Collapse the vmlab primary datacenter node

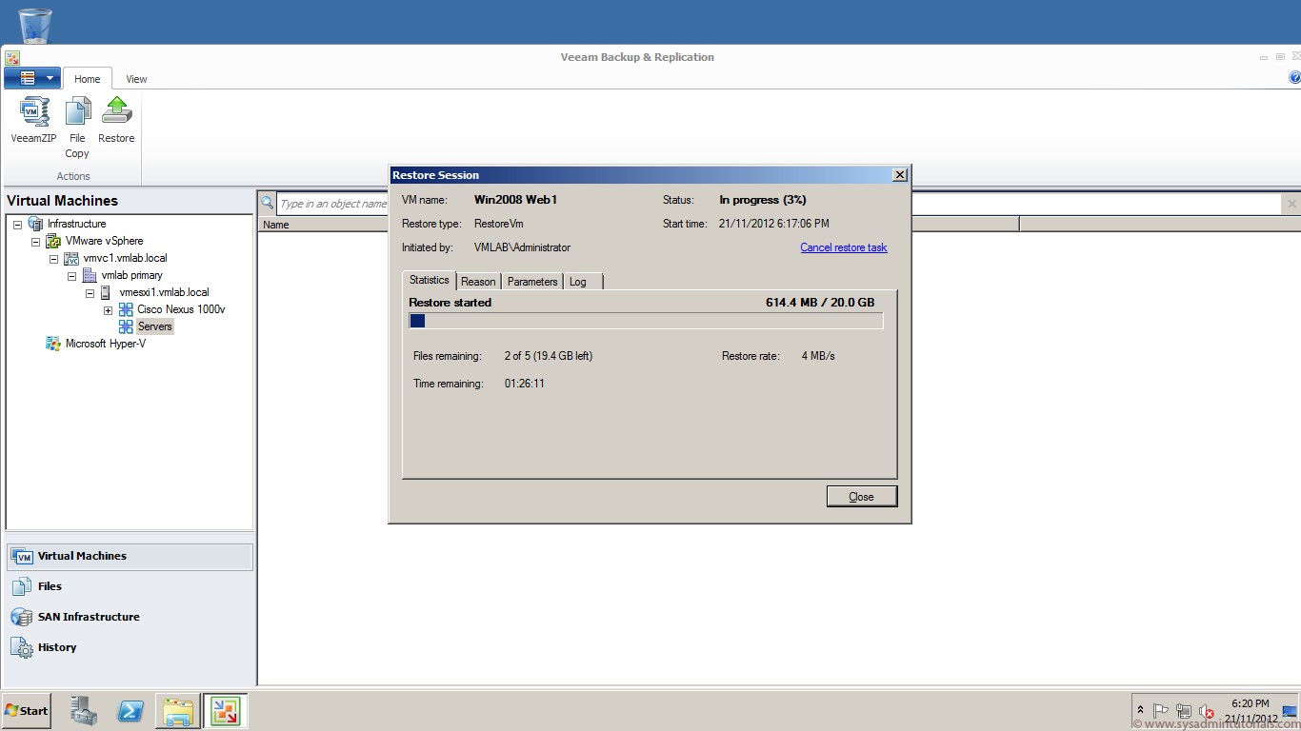[71, 275]
